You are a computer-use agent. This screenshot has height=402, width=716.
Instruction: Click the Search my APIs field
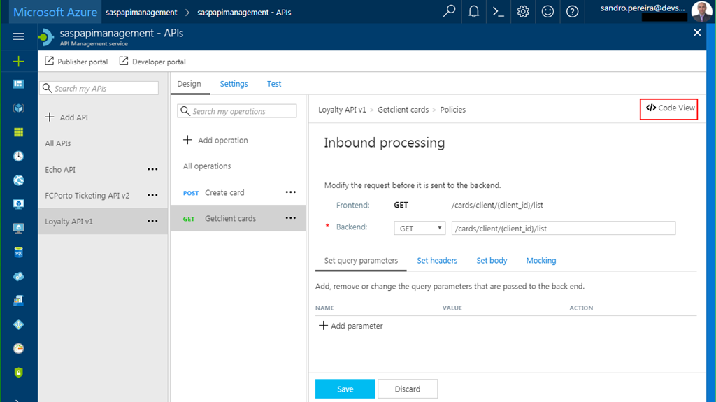[x=99, y=88]
